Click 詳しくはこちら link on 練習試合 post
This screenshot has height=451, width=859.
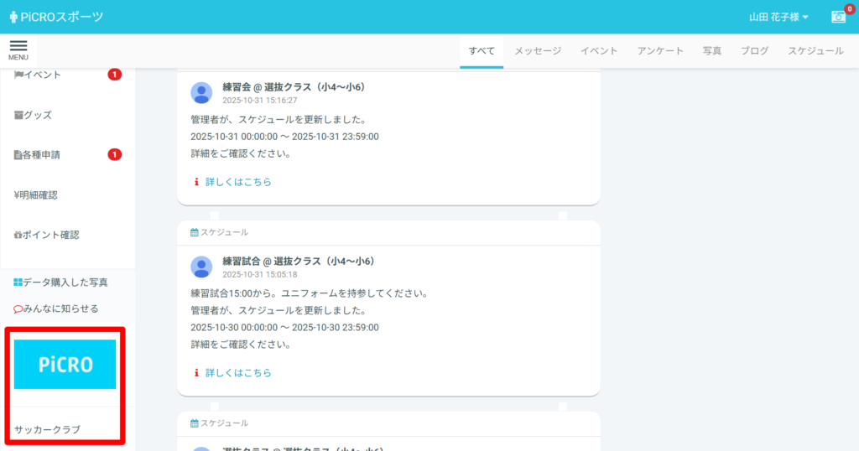pos(238,373)
